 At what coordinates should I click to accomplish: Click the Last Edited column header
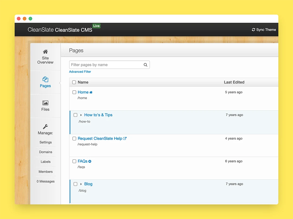click(x=234, y=82)
